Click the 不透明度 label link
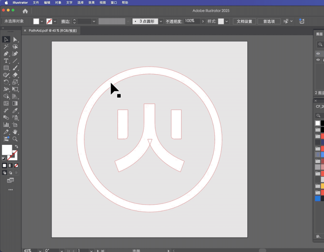This screenshot has height=252, width=324. [174, 21]
